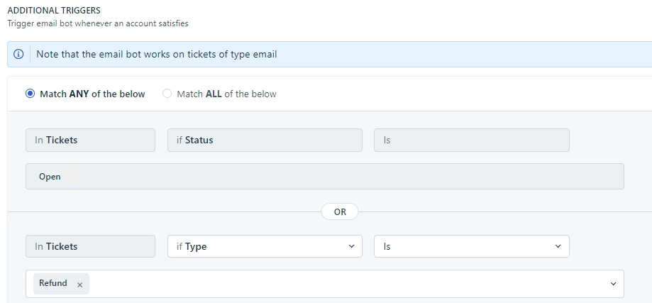Image resolution: width=652 pixels, height=303 pixels.
Task: Click empty area in Refund value input
Action: click(x=345, y=284)
